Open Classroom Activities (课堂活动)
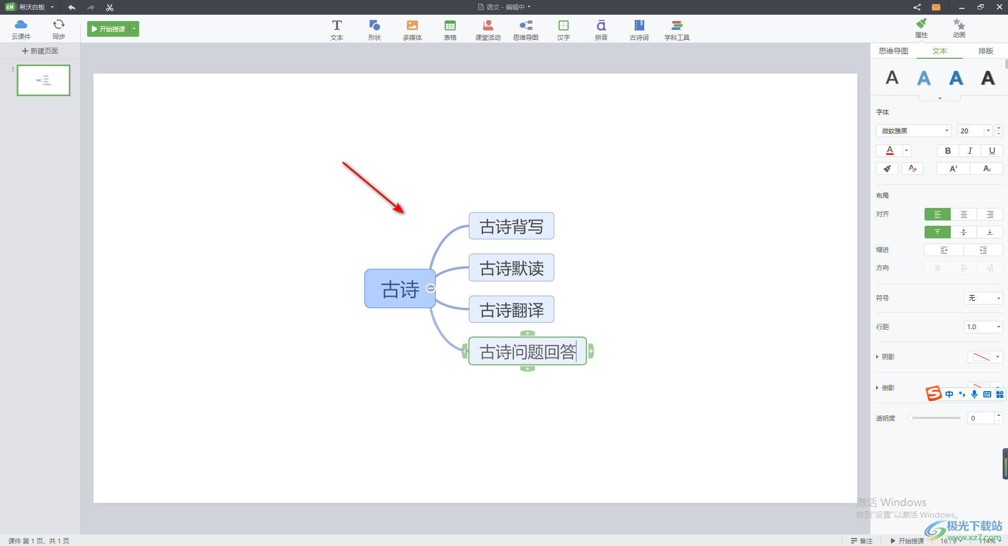1008x546 pixels. [488, 30]
